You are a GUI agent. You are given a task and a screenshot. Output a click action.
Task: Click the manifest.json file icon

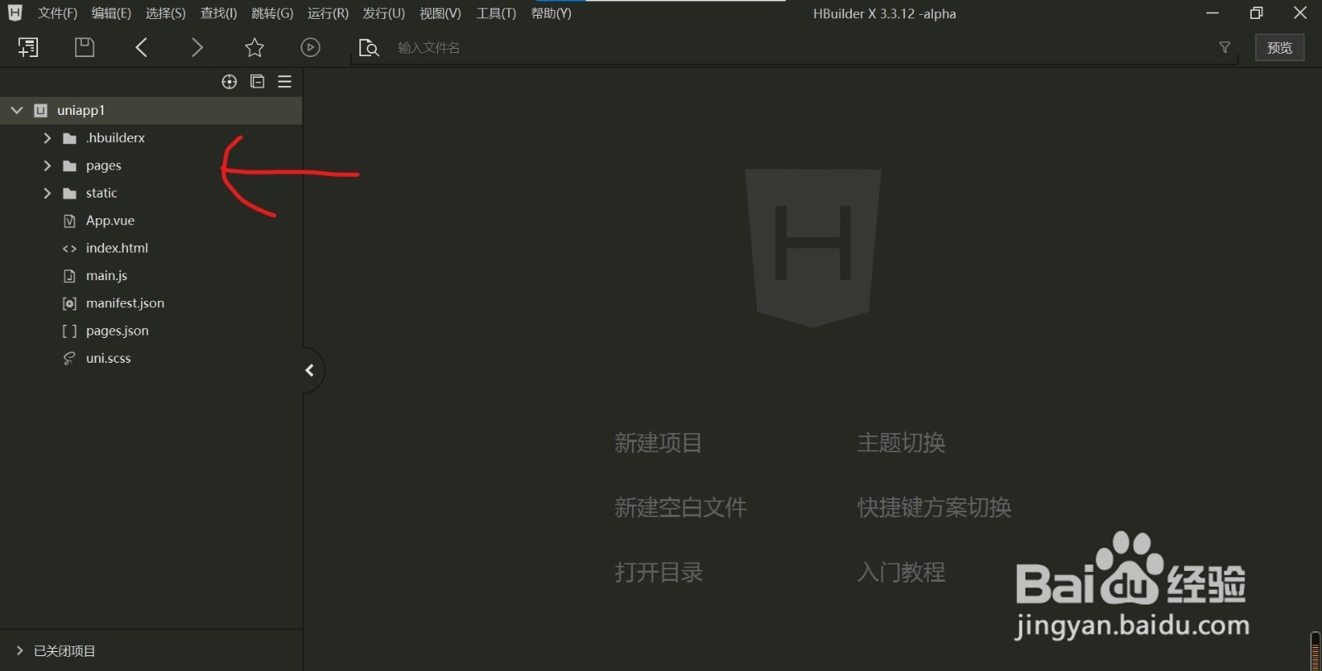[x=69, y=303]
